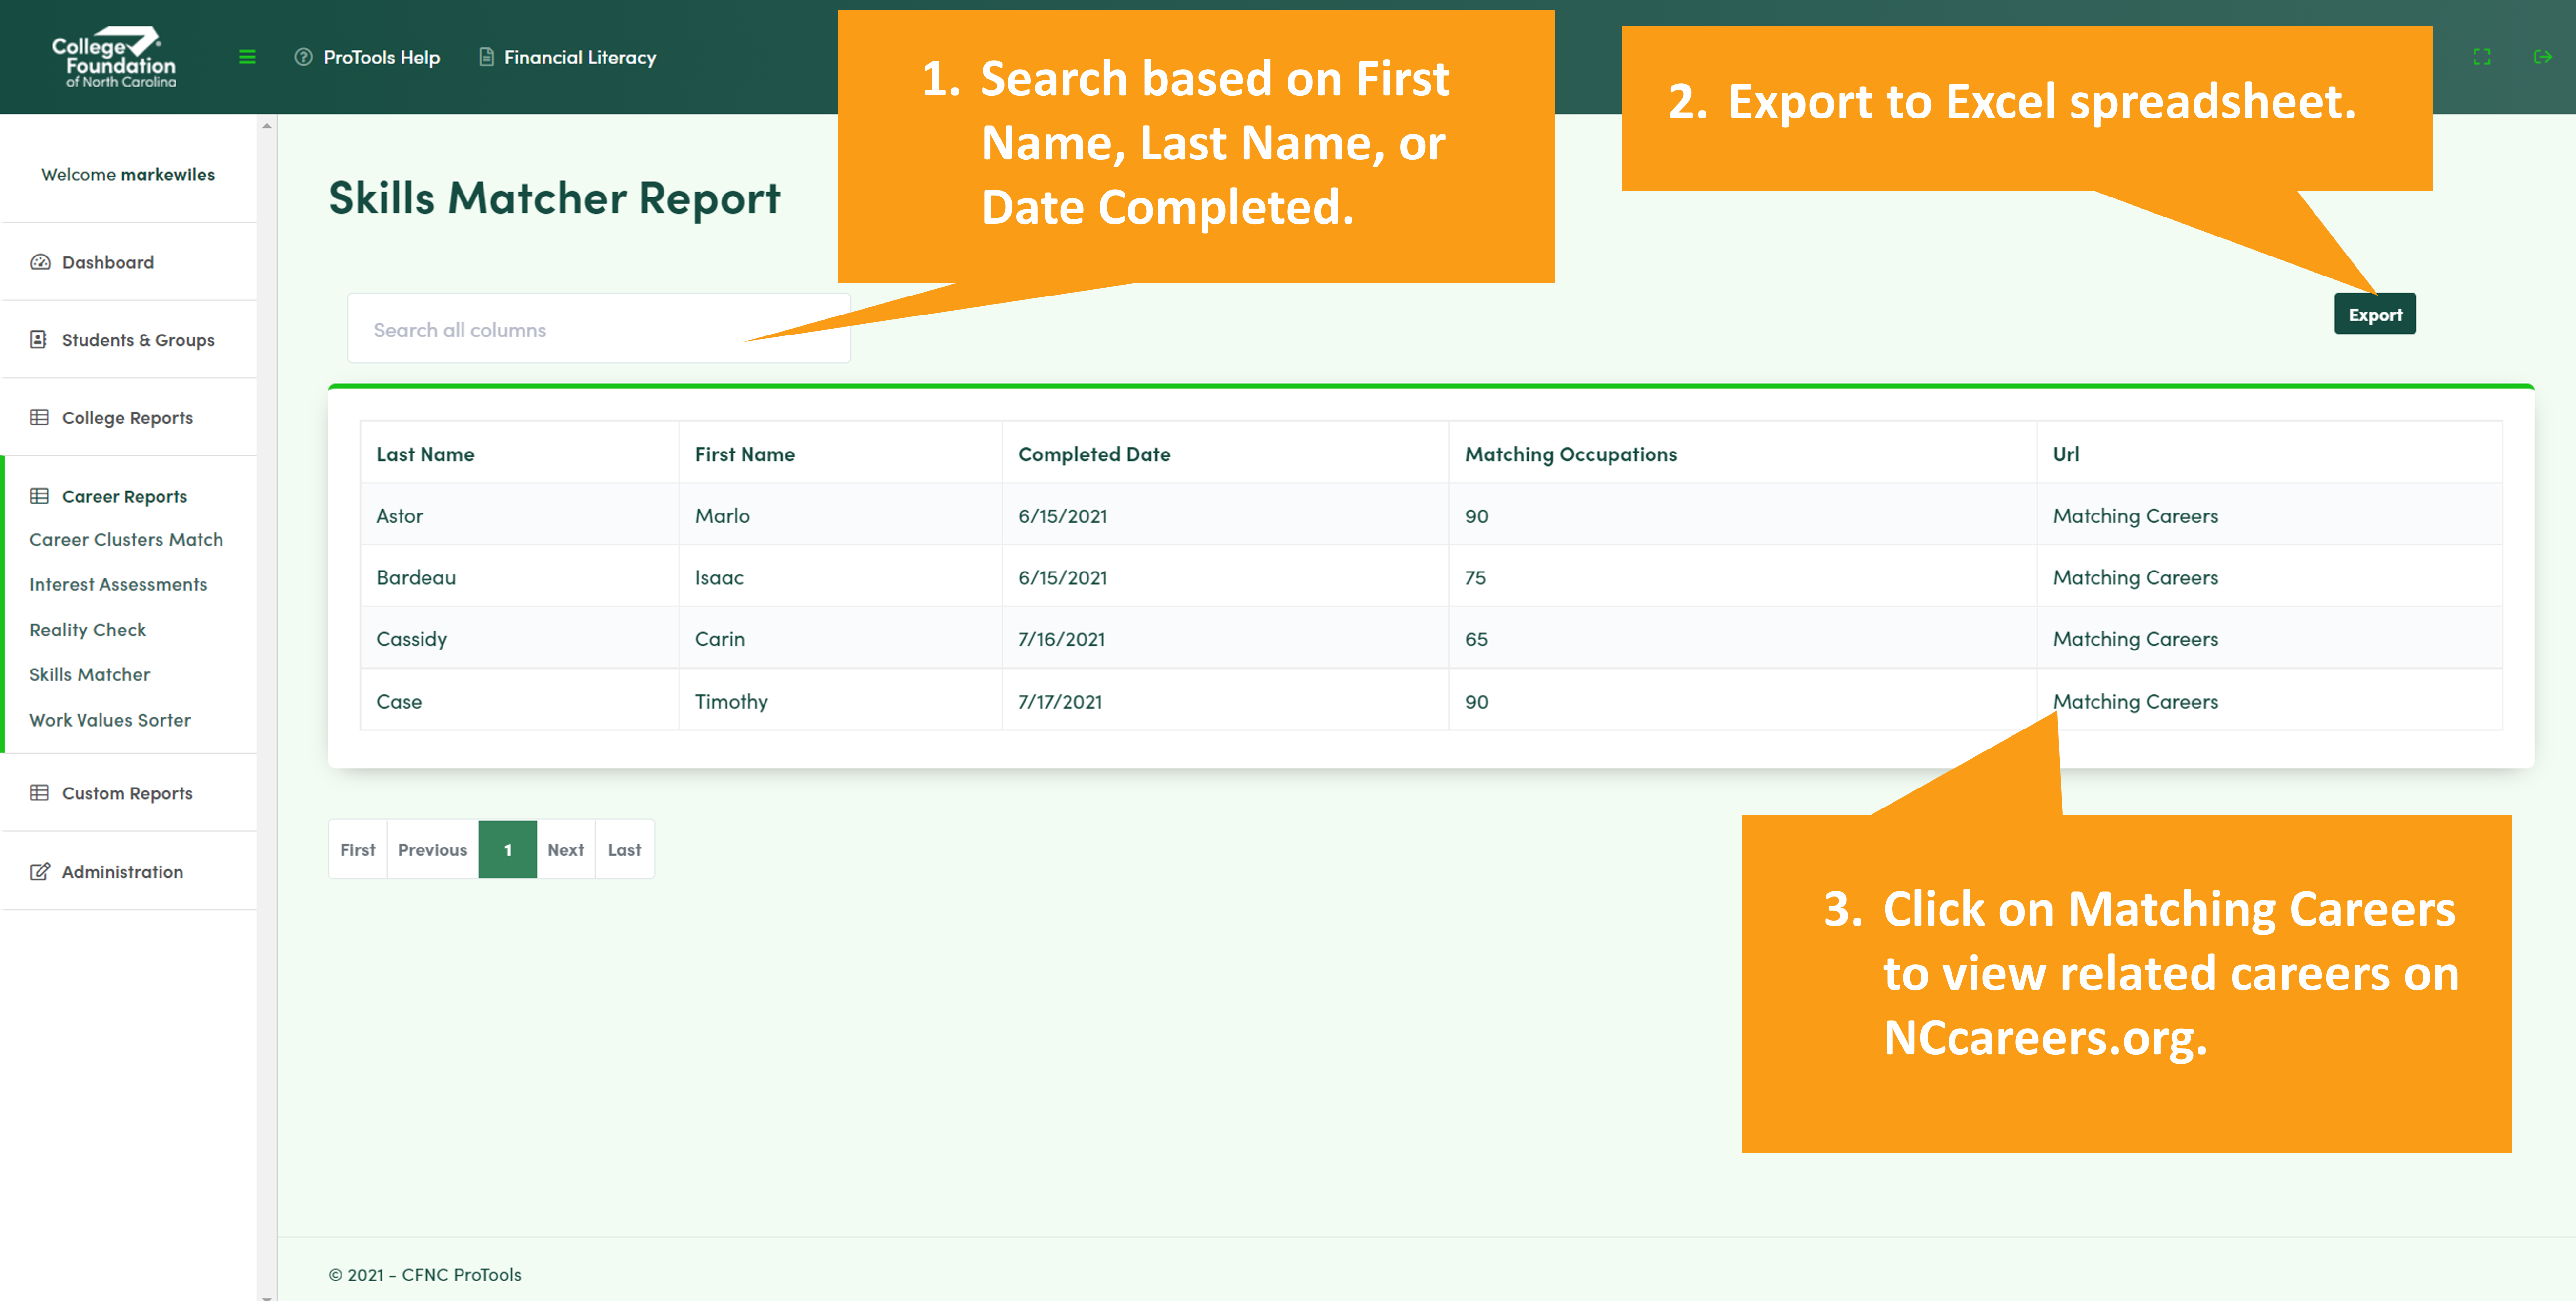2576x1301 pixels.
Task: Click the College Reports table icon
Action: (39, 418)
